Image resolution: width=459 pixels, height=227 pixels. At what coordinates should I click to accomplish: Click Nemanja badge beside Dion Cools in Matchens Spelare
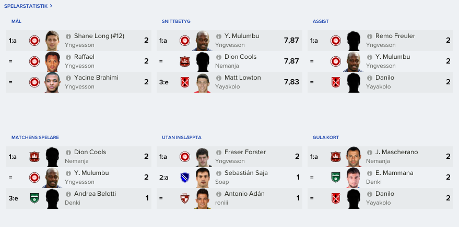(x=34, y=157)
